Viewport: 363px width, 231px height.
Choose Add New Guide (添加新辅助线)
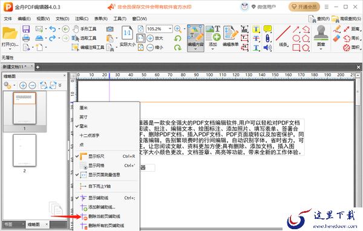106,207
